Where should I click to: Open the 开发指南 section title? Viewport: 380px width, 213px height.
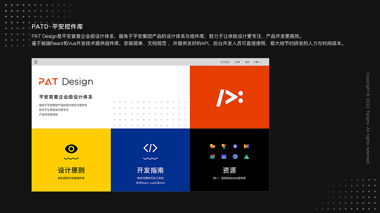point(150,170)
